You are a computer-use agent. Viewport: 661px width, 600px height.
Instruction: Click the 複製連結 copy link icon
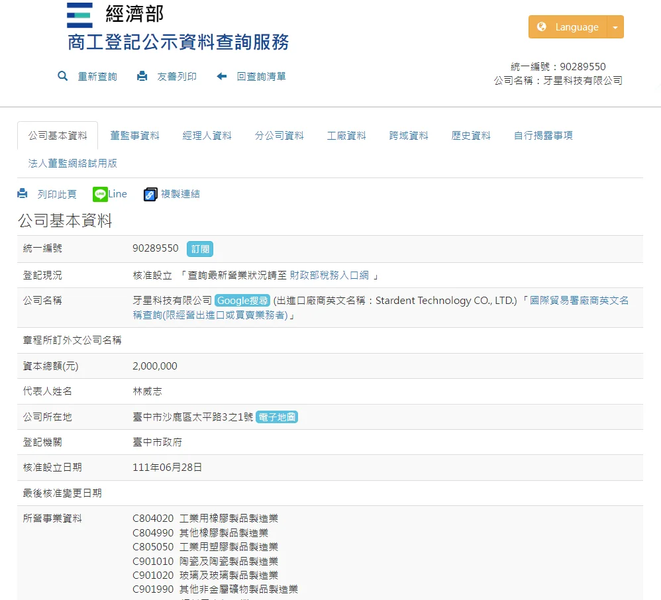coord(150,194)
